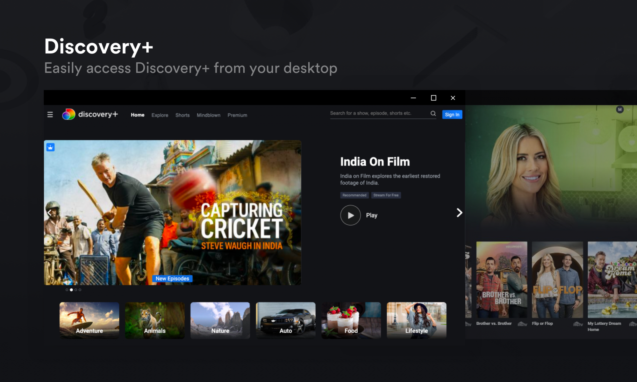This screenshot has width=637, height=382.
Task: Open My Lottery Dream Home poster
Action: [612, 279]
